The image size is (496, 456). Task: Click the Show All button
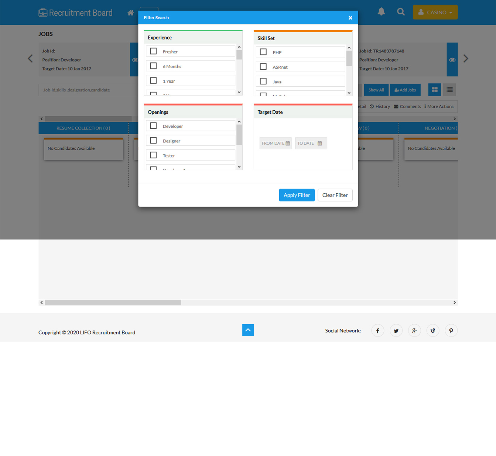coord(376,90)
